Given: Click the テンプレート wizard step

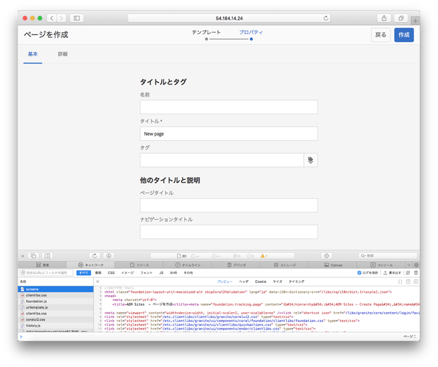Looking at the screenshot, I should [206, 32].
